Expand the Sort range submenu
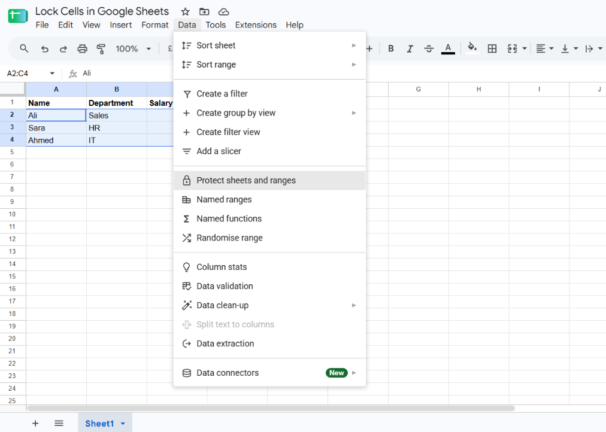 269,65
